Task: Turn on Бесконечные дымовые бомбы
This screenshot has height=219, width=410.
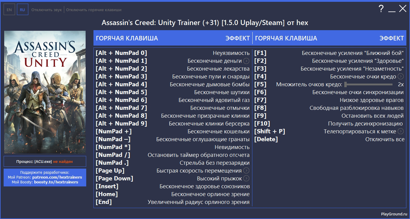Action: (210, 84)
